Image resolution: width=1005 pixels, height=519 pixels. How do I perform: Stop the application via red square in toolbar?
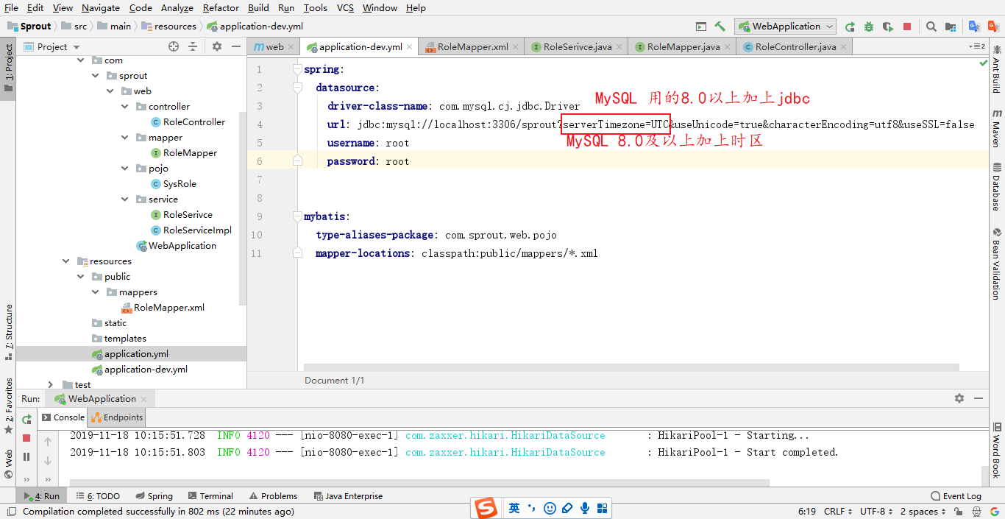(x=907, y=27)
